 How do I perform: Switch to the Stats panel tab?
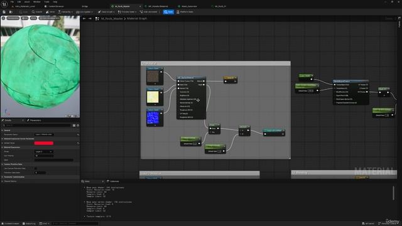pyautogui.click(x=87, y=181)
